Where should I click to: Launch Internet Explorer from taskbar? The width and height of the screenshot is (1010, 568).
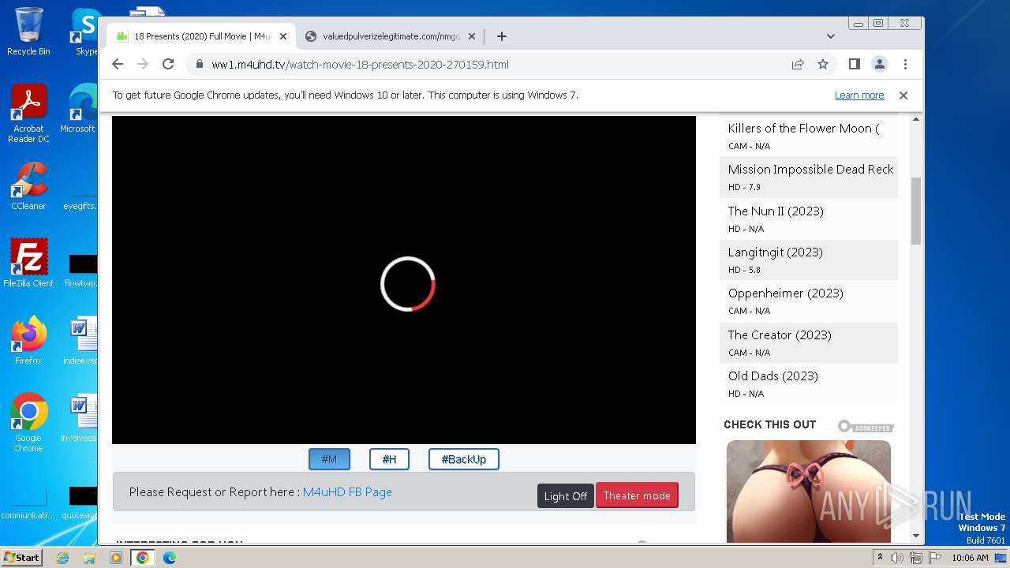click(63, 558)
